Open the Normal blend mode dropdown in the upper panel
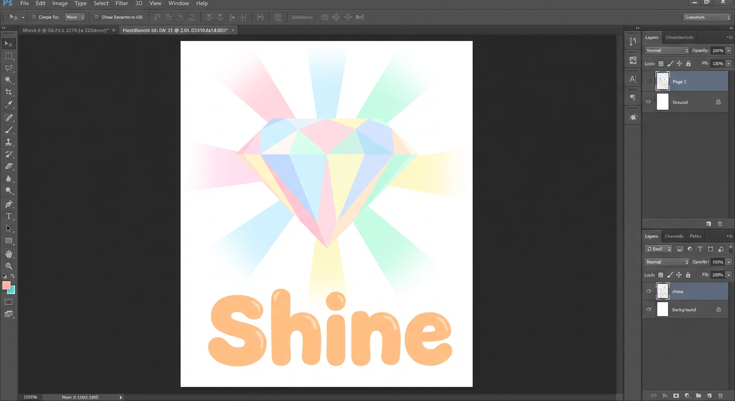The image size is (735, 401). 667,51
